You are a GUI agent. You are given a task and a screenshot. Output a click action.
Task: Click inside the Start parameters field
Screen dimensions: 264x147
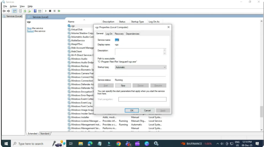[x=142, y=99]
